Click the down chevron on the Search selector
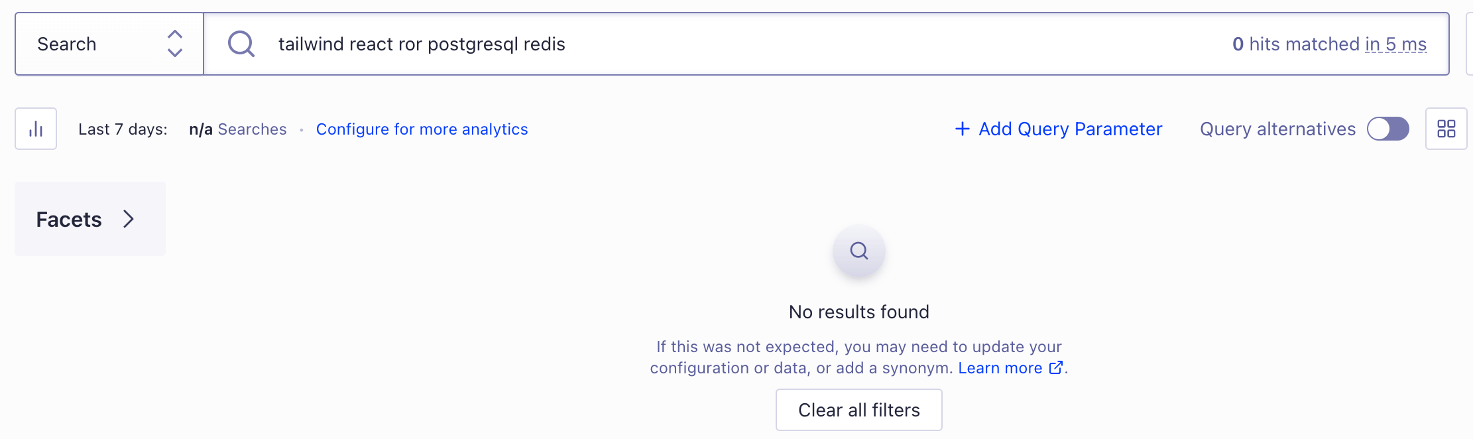1473x439 pixels. (x=174, y=53)
